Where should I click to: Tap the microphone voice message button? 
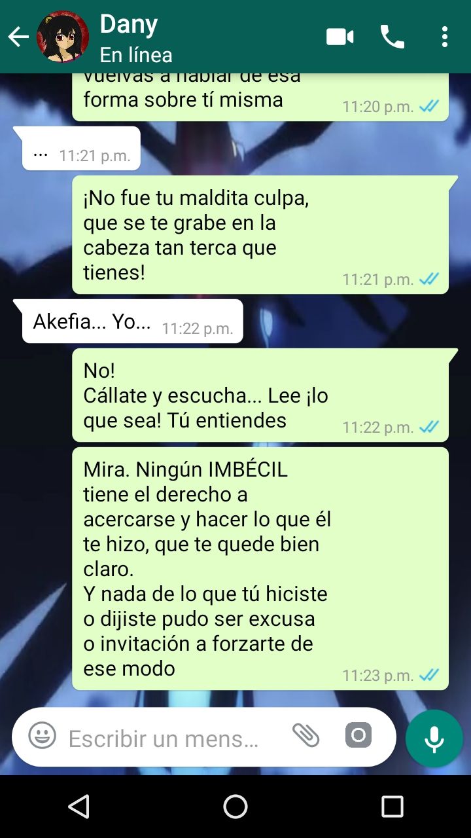tap(434, 738)
